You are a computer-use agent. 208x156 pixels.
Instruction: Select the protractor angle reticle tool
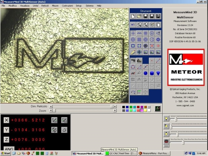158,33
